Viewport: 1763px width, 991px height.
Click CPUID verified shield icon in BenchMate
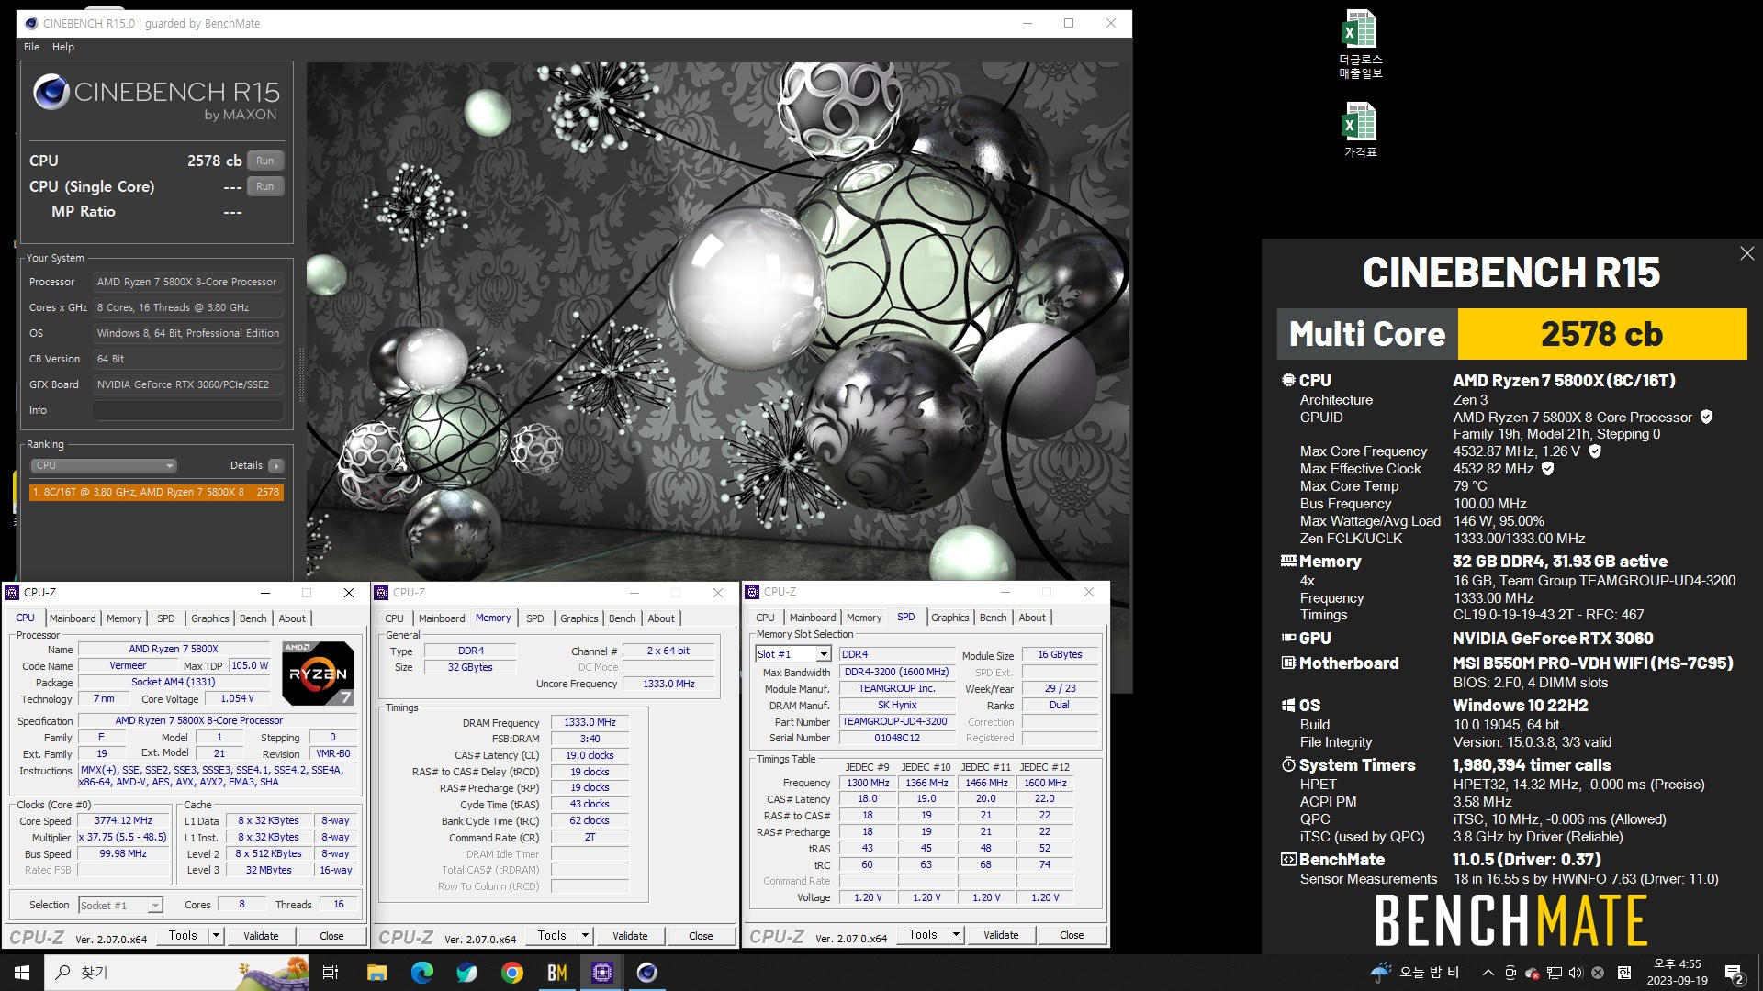pyautogui.click(x=1706, y=417)
